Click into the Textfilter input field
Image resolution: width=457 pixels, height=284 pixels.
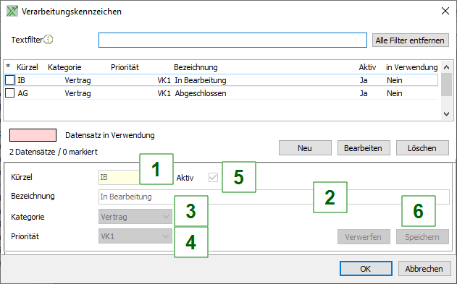coord(232,40)
